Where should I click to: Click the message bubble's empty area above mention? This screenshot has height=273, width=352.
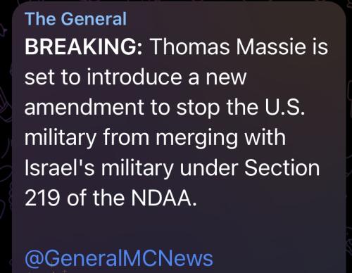click(x=178, y=229)
